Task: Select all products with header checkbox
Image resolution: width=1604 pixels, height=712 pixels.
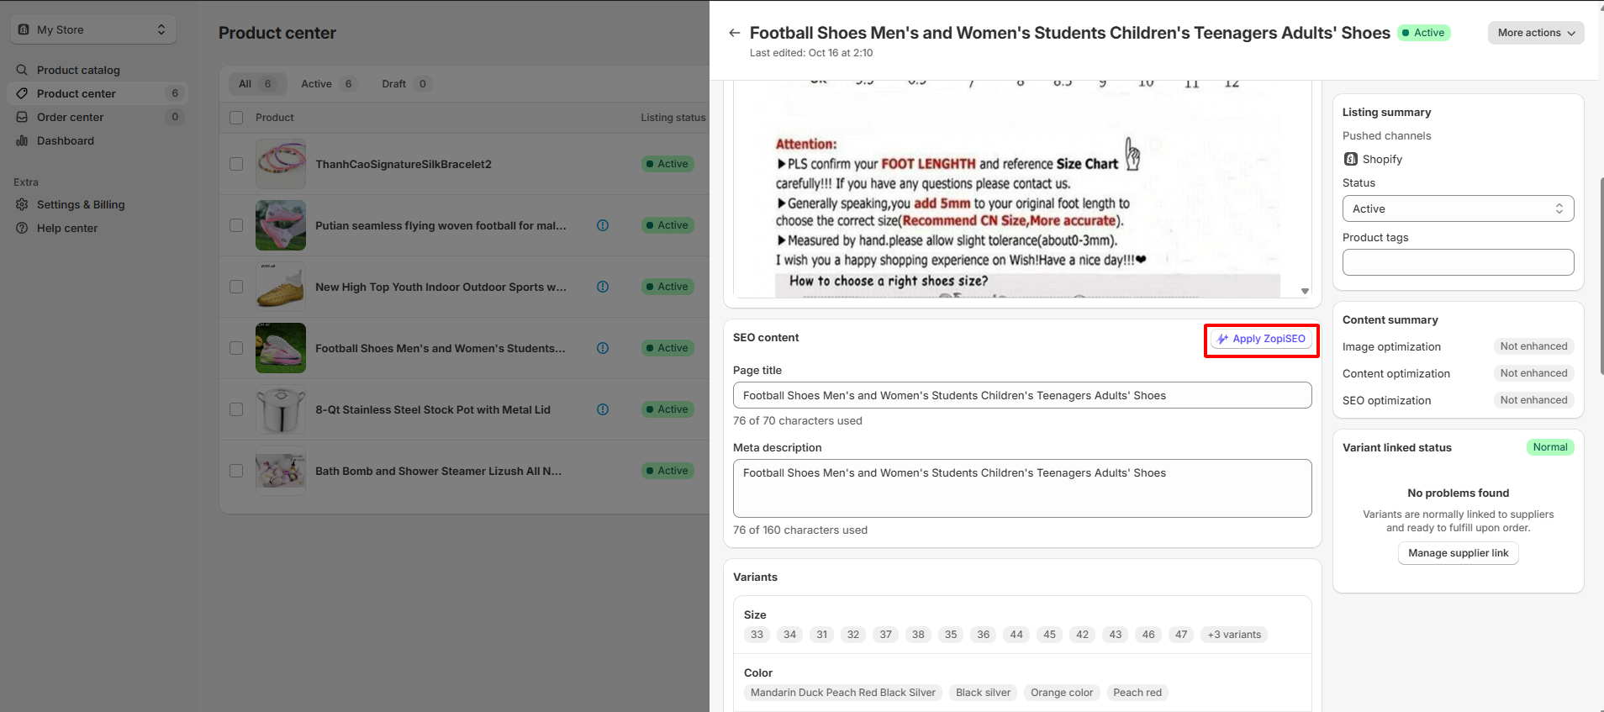Action: click(x=236, y=118)
